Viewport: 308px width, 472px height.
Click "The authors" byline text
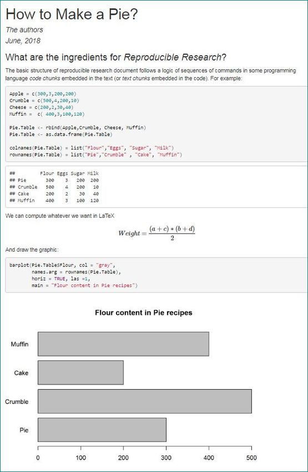[24, 30]
